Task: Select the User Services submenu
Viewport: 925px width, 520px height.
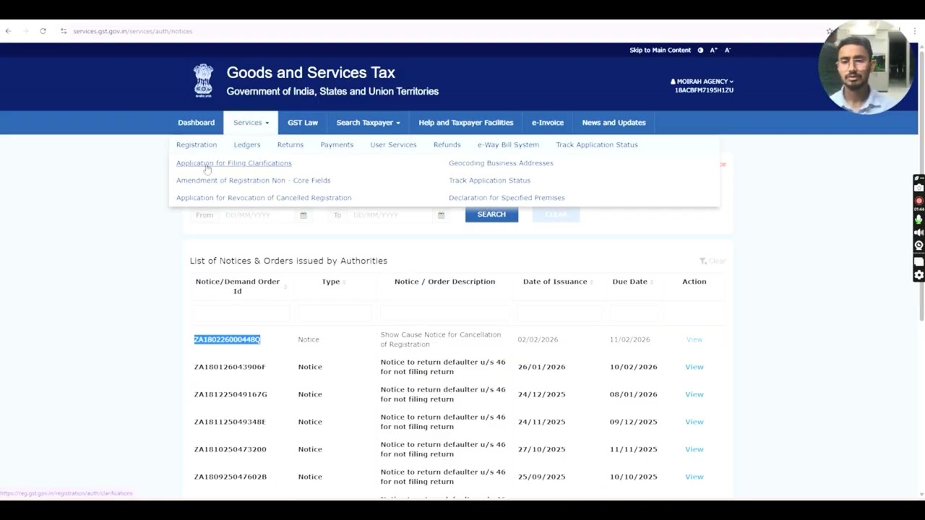Action: point(393,145)
